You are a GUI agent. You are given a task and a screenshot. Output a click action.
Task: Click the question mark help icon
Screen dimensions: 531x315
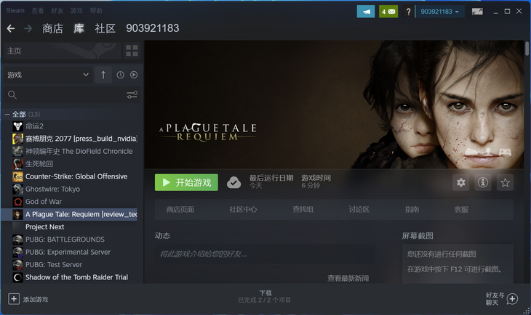click(x=408, y=12)
